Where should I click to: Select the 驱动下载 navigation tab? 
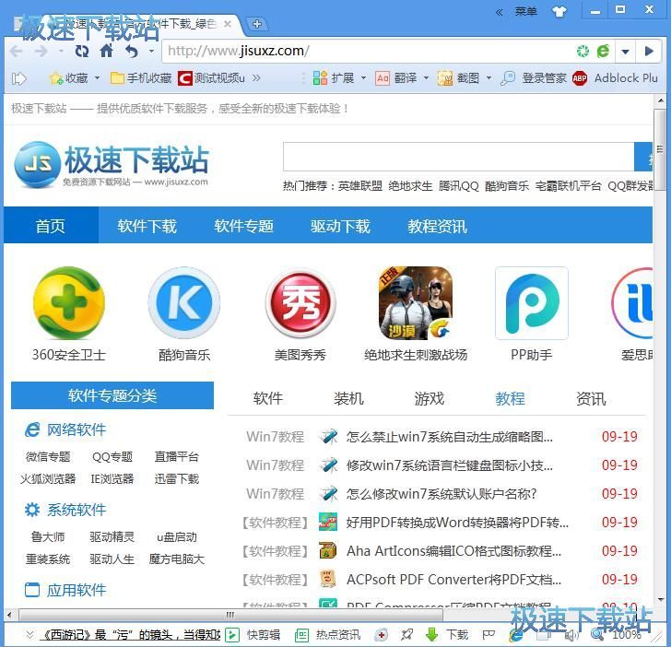(x=340, y=226)
